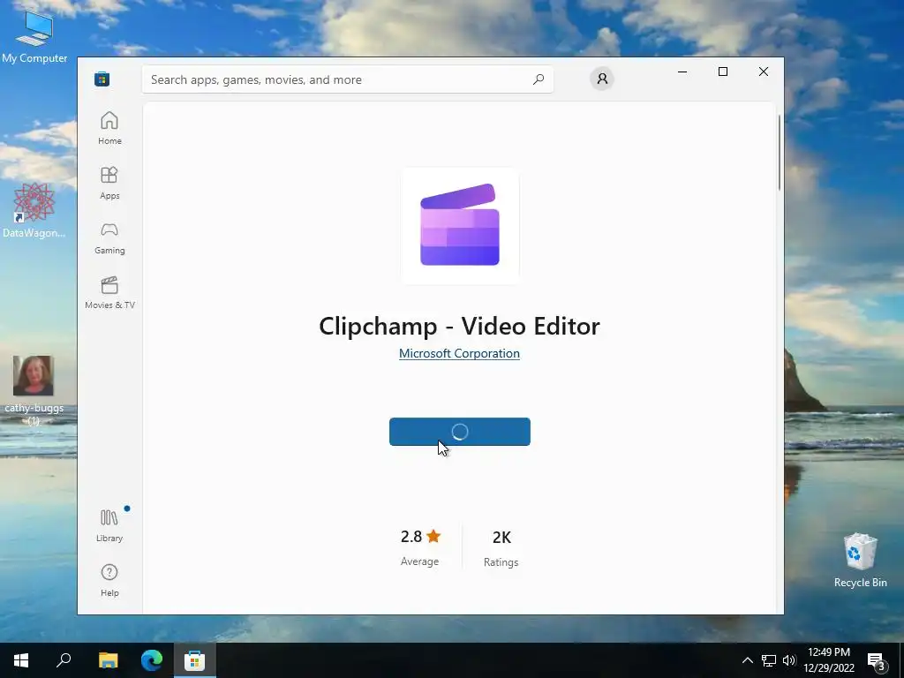Viewport: 904px width, 678px height.
Task: Click Microsoft Store taskbar icon
Action: (x=195, y=660)
